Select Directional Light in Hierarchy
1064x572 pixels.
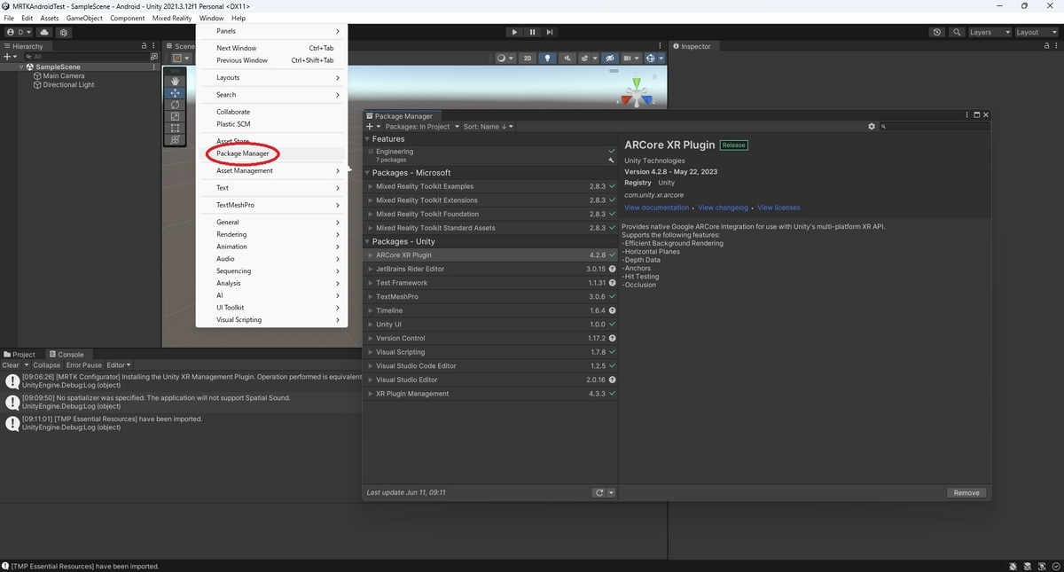tap(68, 85)
